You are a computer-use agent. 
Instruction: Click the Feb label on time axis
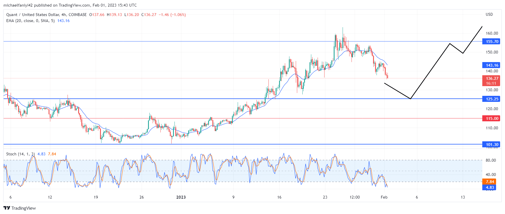tap(384, 197)
